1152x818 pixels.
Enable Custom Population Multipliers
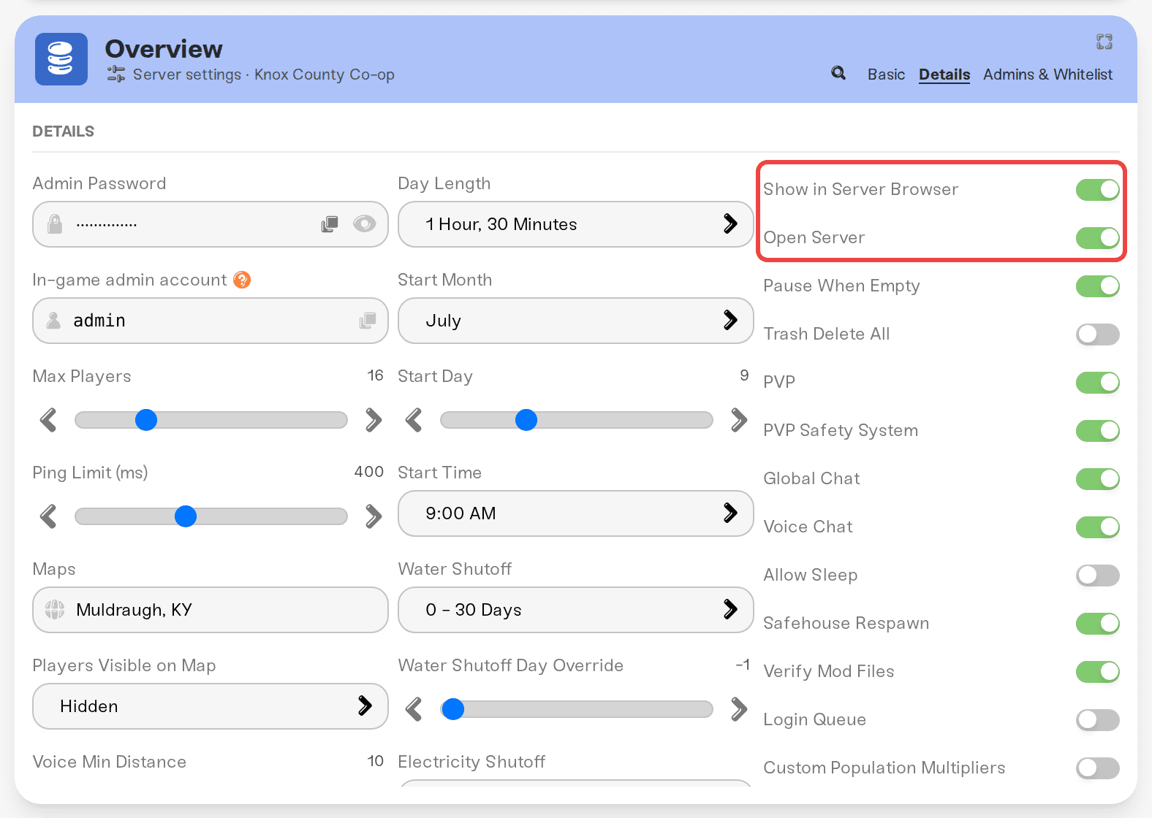[1097, 768]
